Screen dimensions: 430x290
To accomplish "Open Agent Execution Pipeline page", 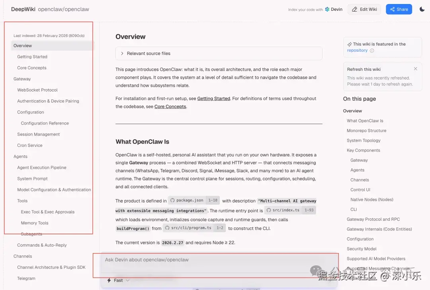I will tap(42, 167).
